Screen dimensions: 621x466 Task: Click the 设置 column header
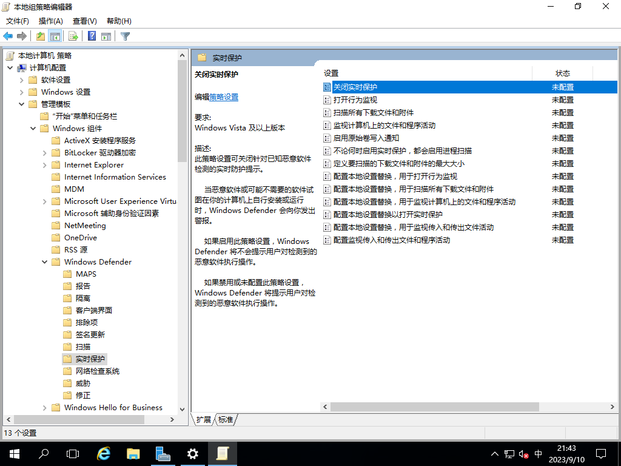point(427,73)
